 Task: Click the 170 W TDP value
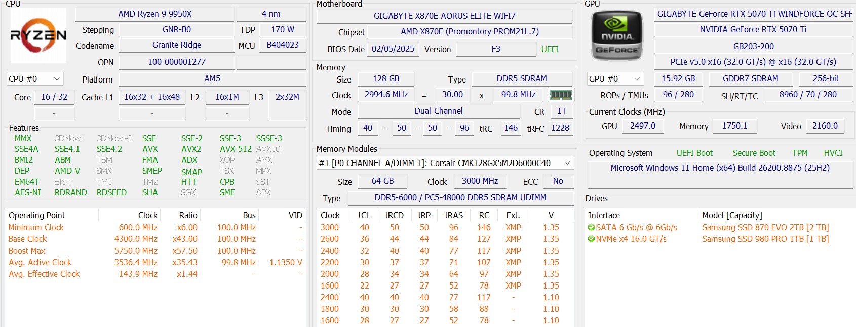(x=283, y=30)
